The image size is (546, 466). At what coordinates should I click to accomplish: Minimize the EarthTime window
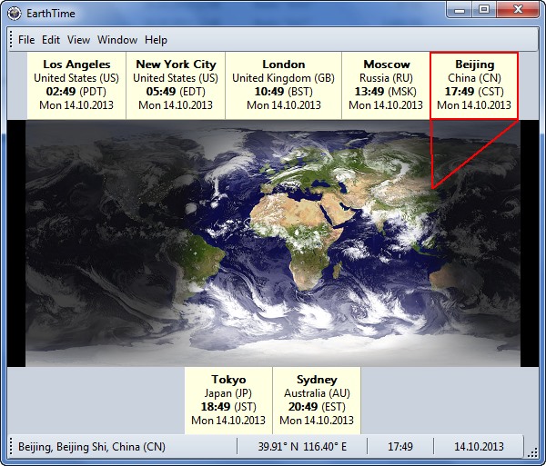click(x=461, y=9)
